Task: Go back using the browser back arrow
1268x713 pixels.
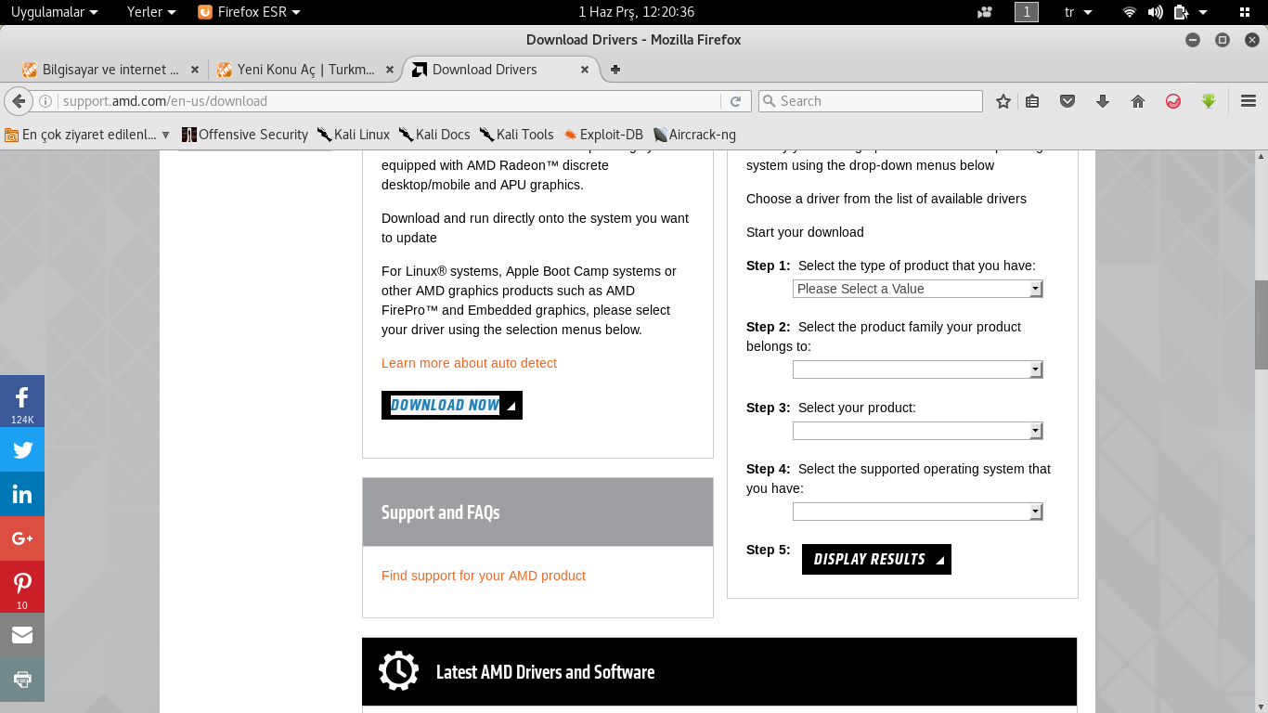Action: tap(18, 101)
